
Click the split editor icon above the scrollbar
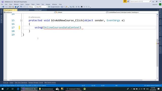157,14
